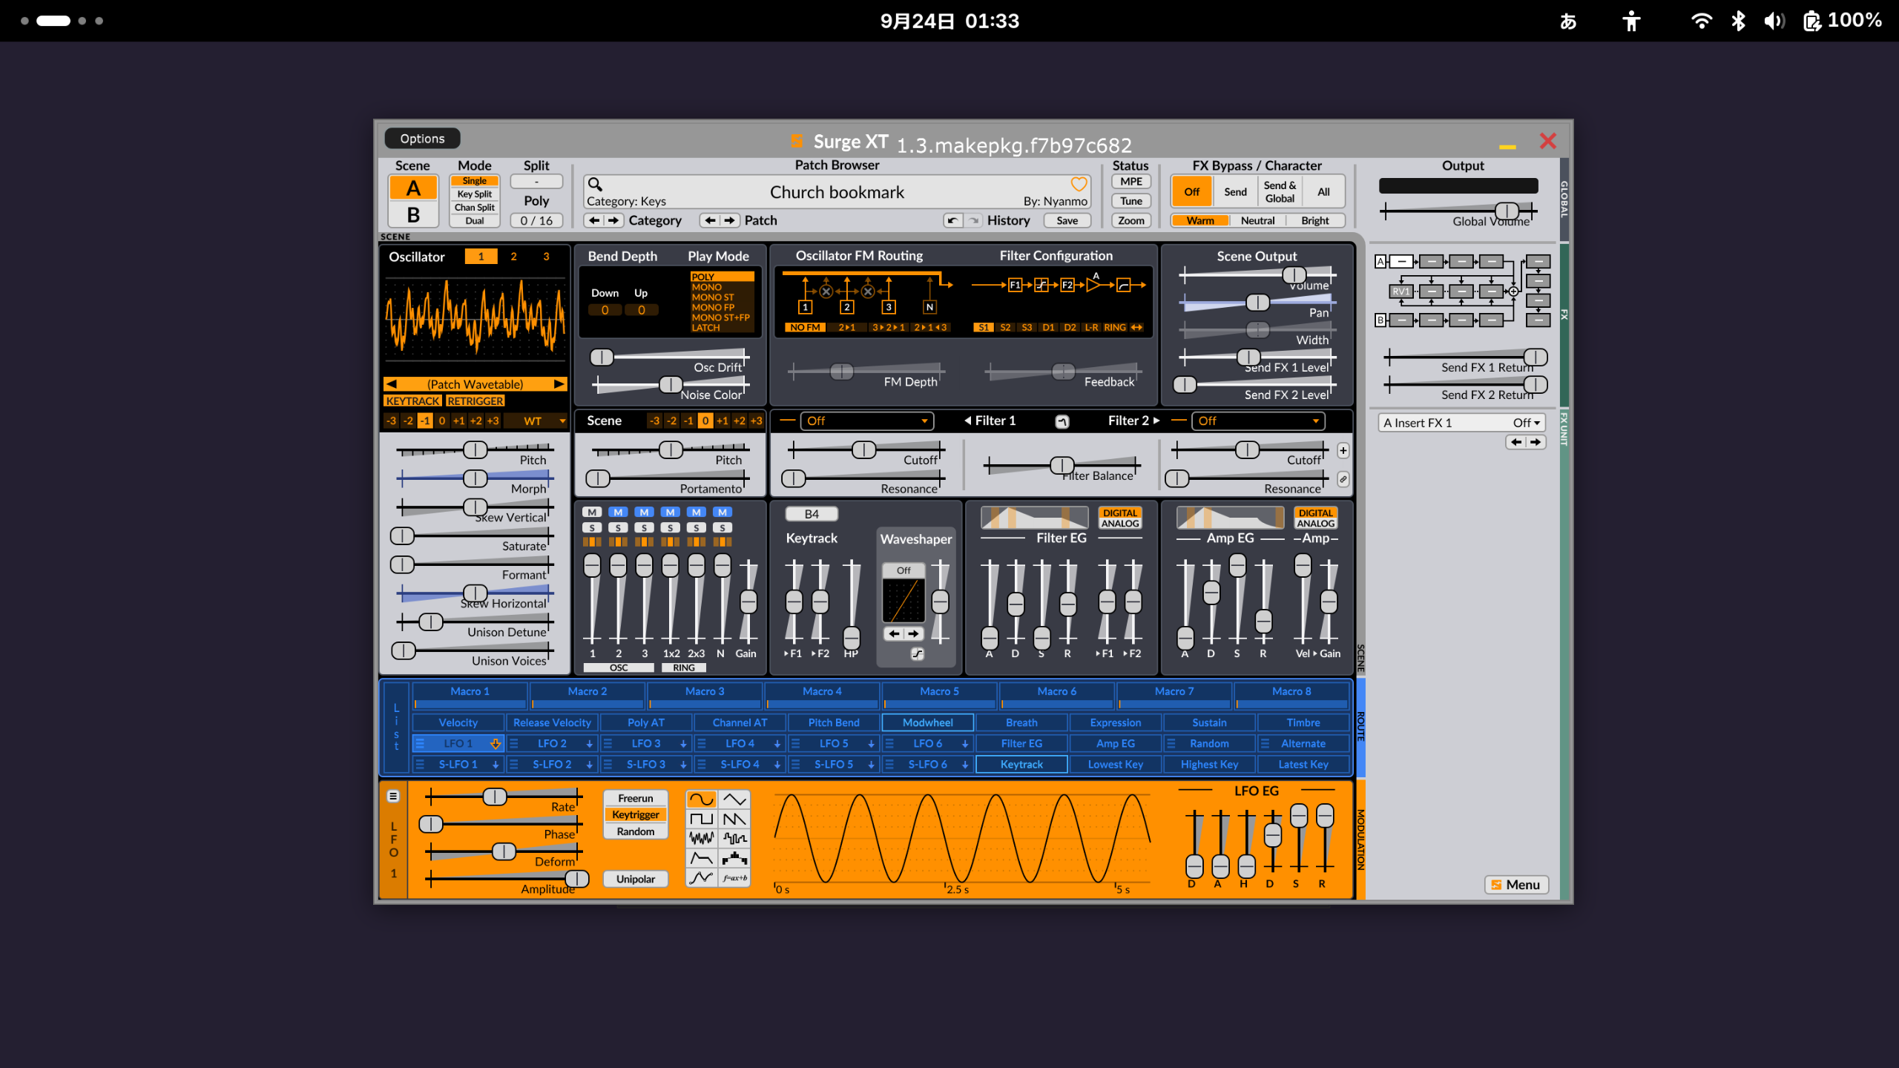Click Filter 2 cutoff plus offset icon

[1343, 450]
